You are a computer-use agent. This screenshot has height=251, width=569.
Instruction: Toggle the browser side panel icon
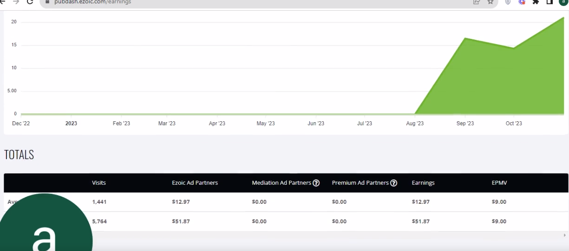click(549, 2)
